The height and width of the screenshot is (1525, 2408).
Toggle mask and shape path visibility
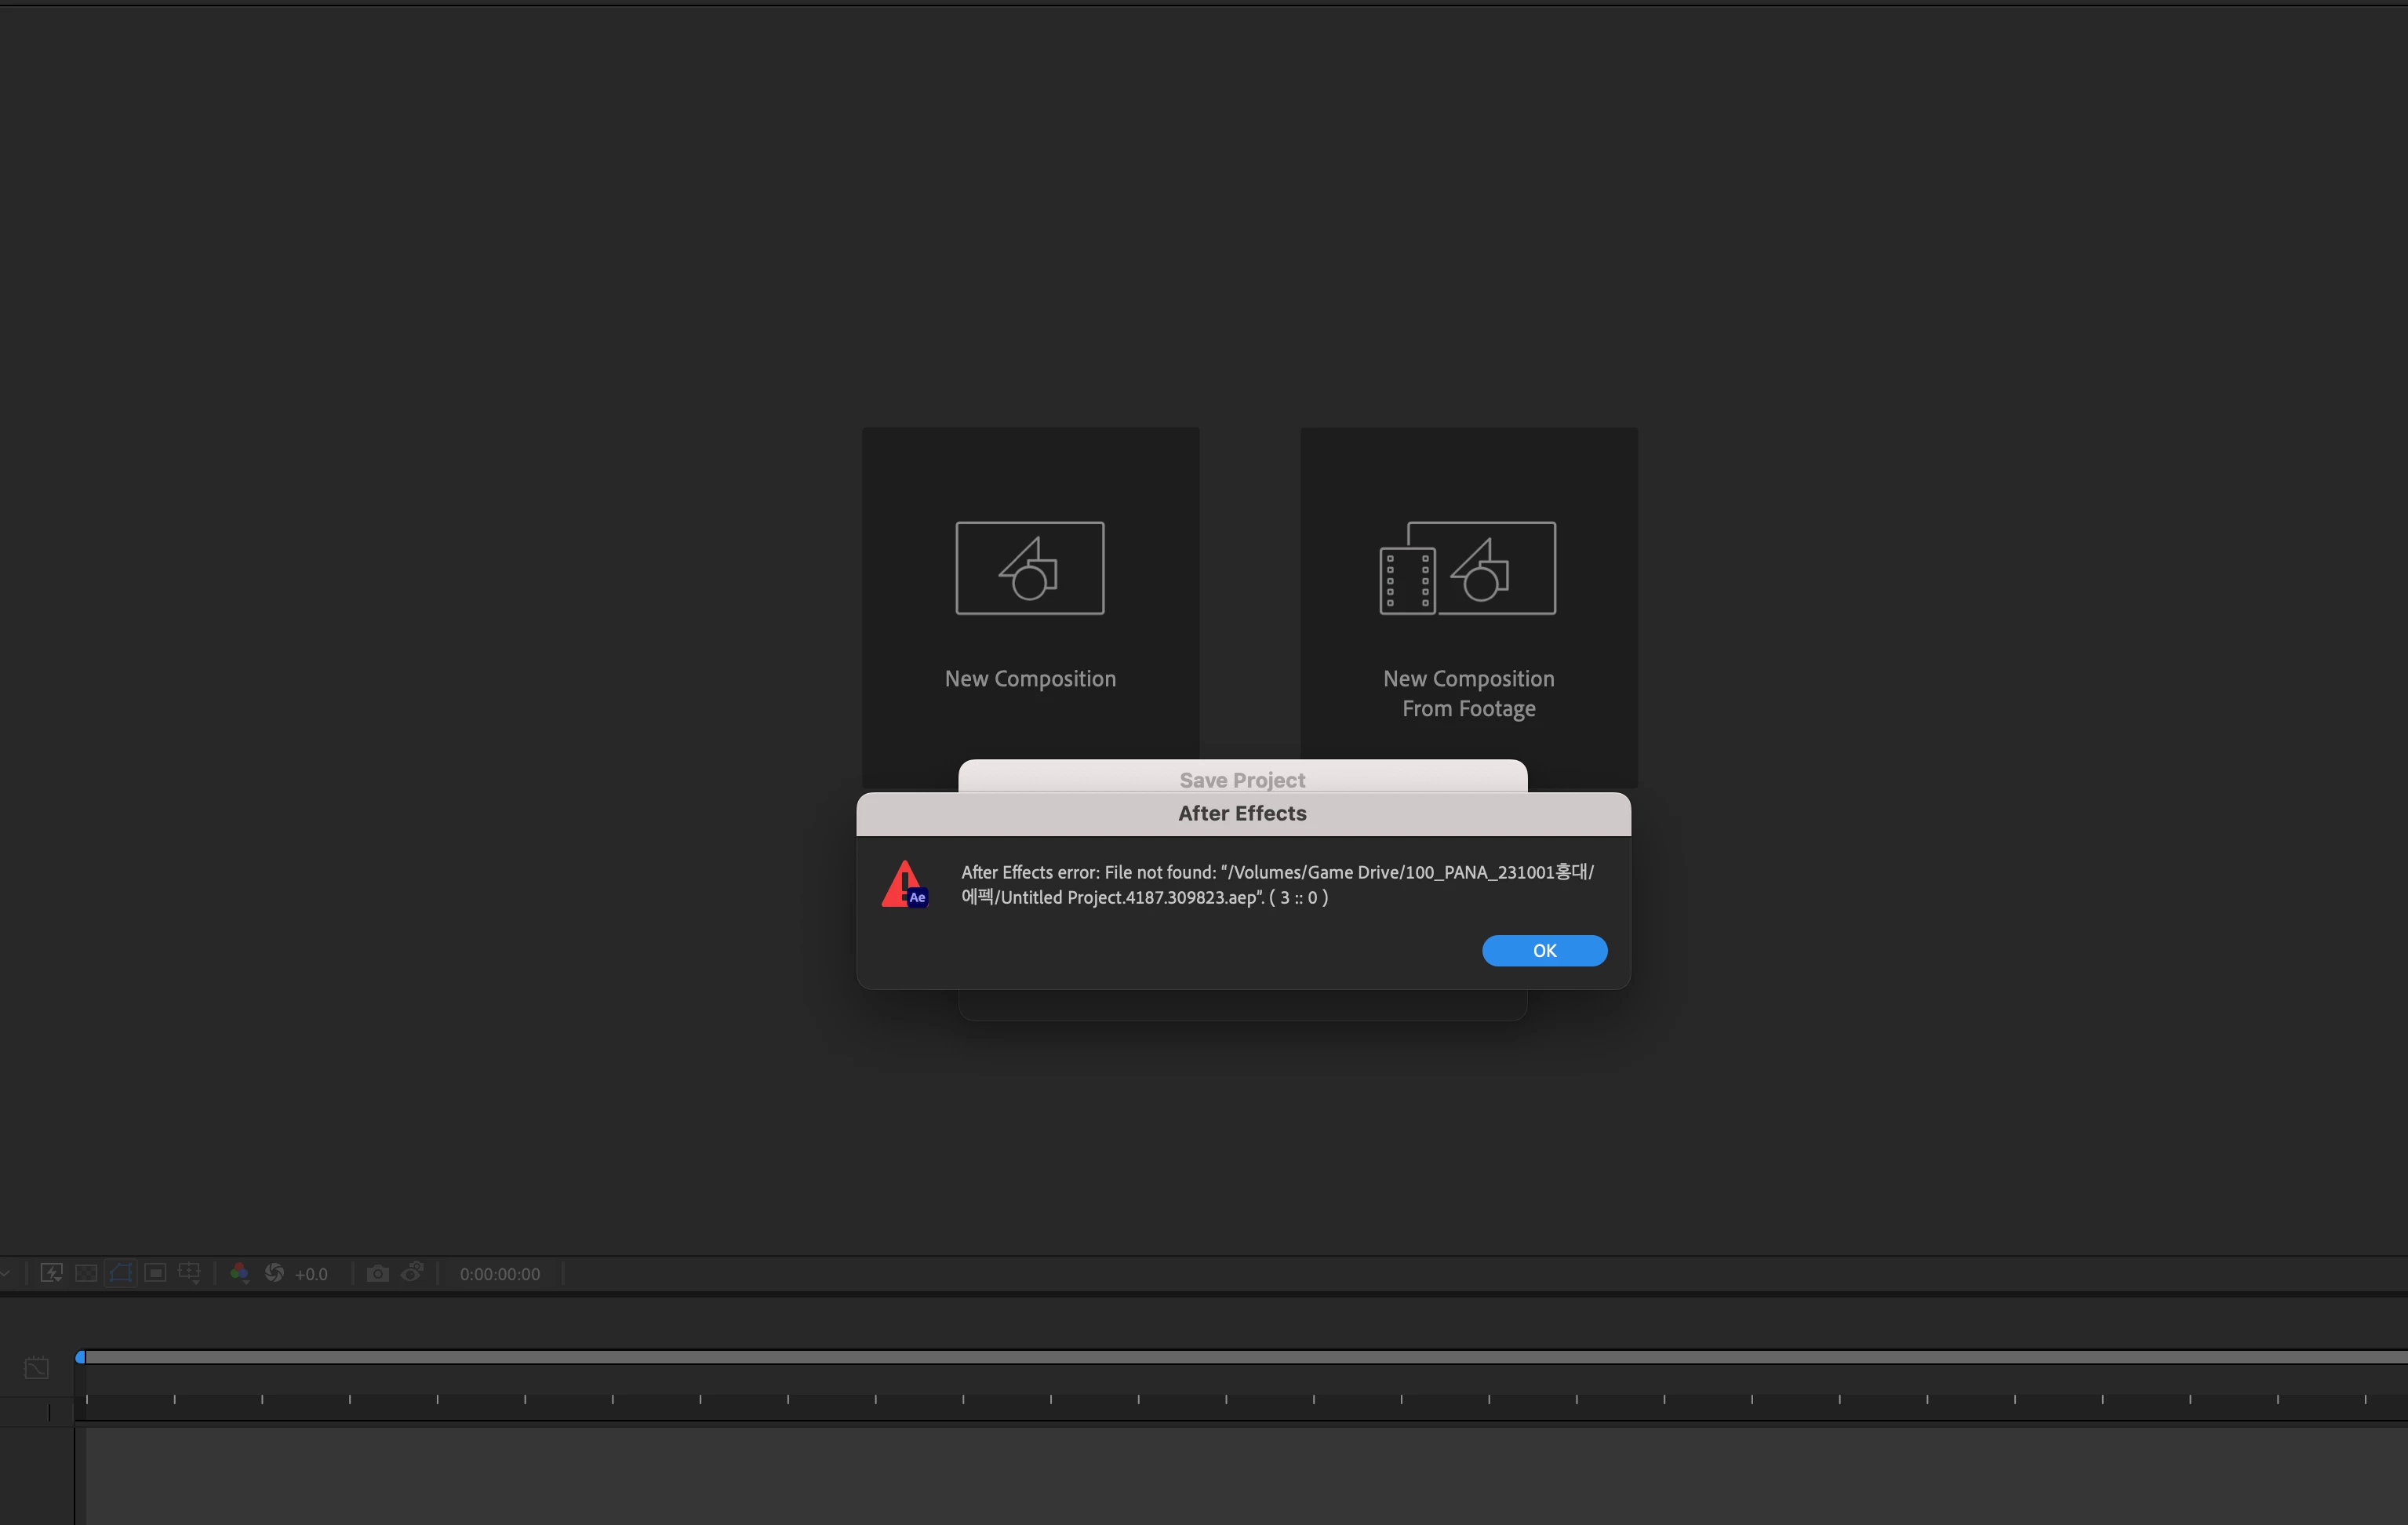[121, 1273]
